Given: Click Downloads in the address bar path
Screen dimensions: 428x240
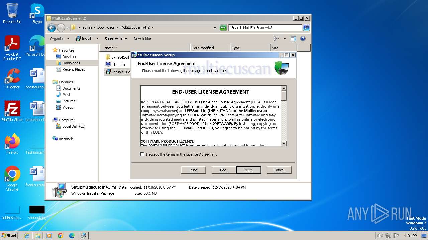Looking at the screenshot, I should click(x=106, y=28).
